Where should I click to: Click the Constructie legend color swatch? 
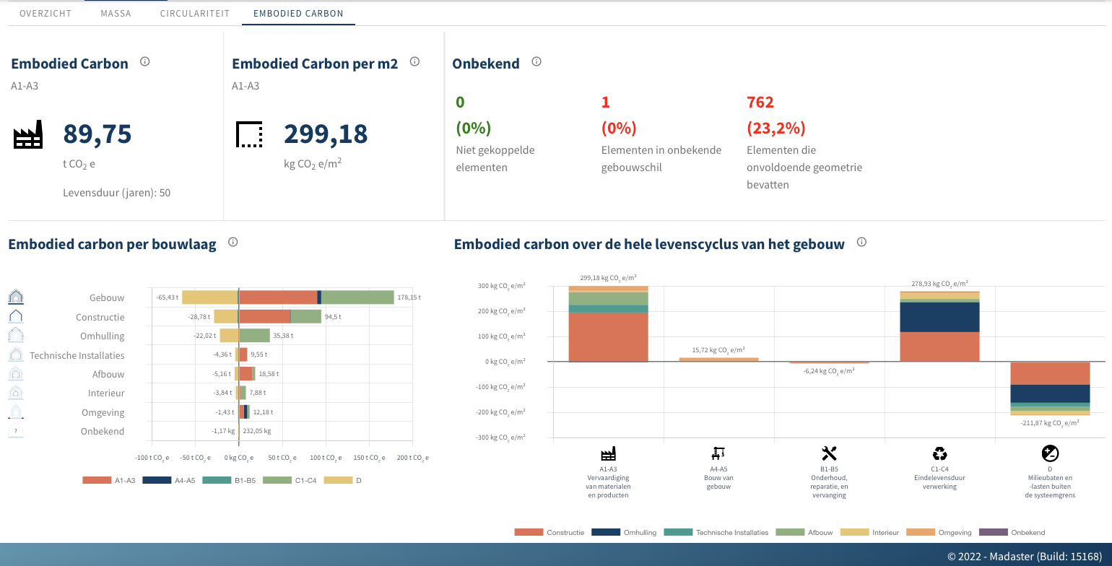(x=528, y=532)
